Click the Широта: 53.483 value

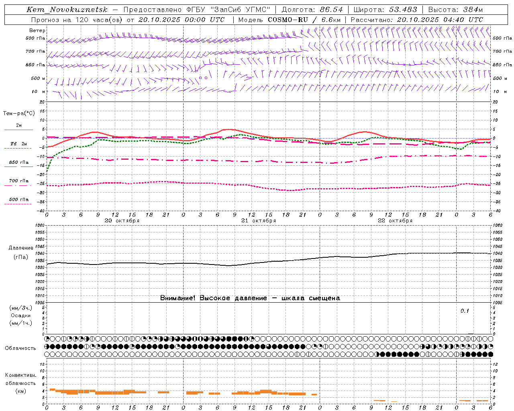[x=385, y=10]
